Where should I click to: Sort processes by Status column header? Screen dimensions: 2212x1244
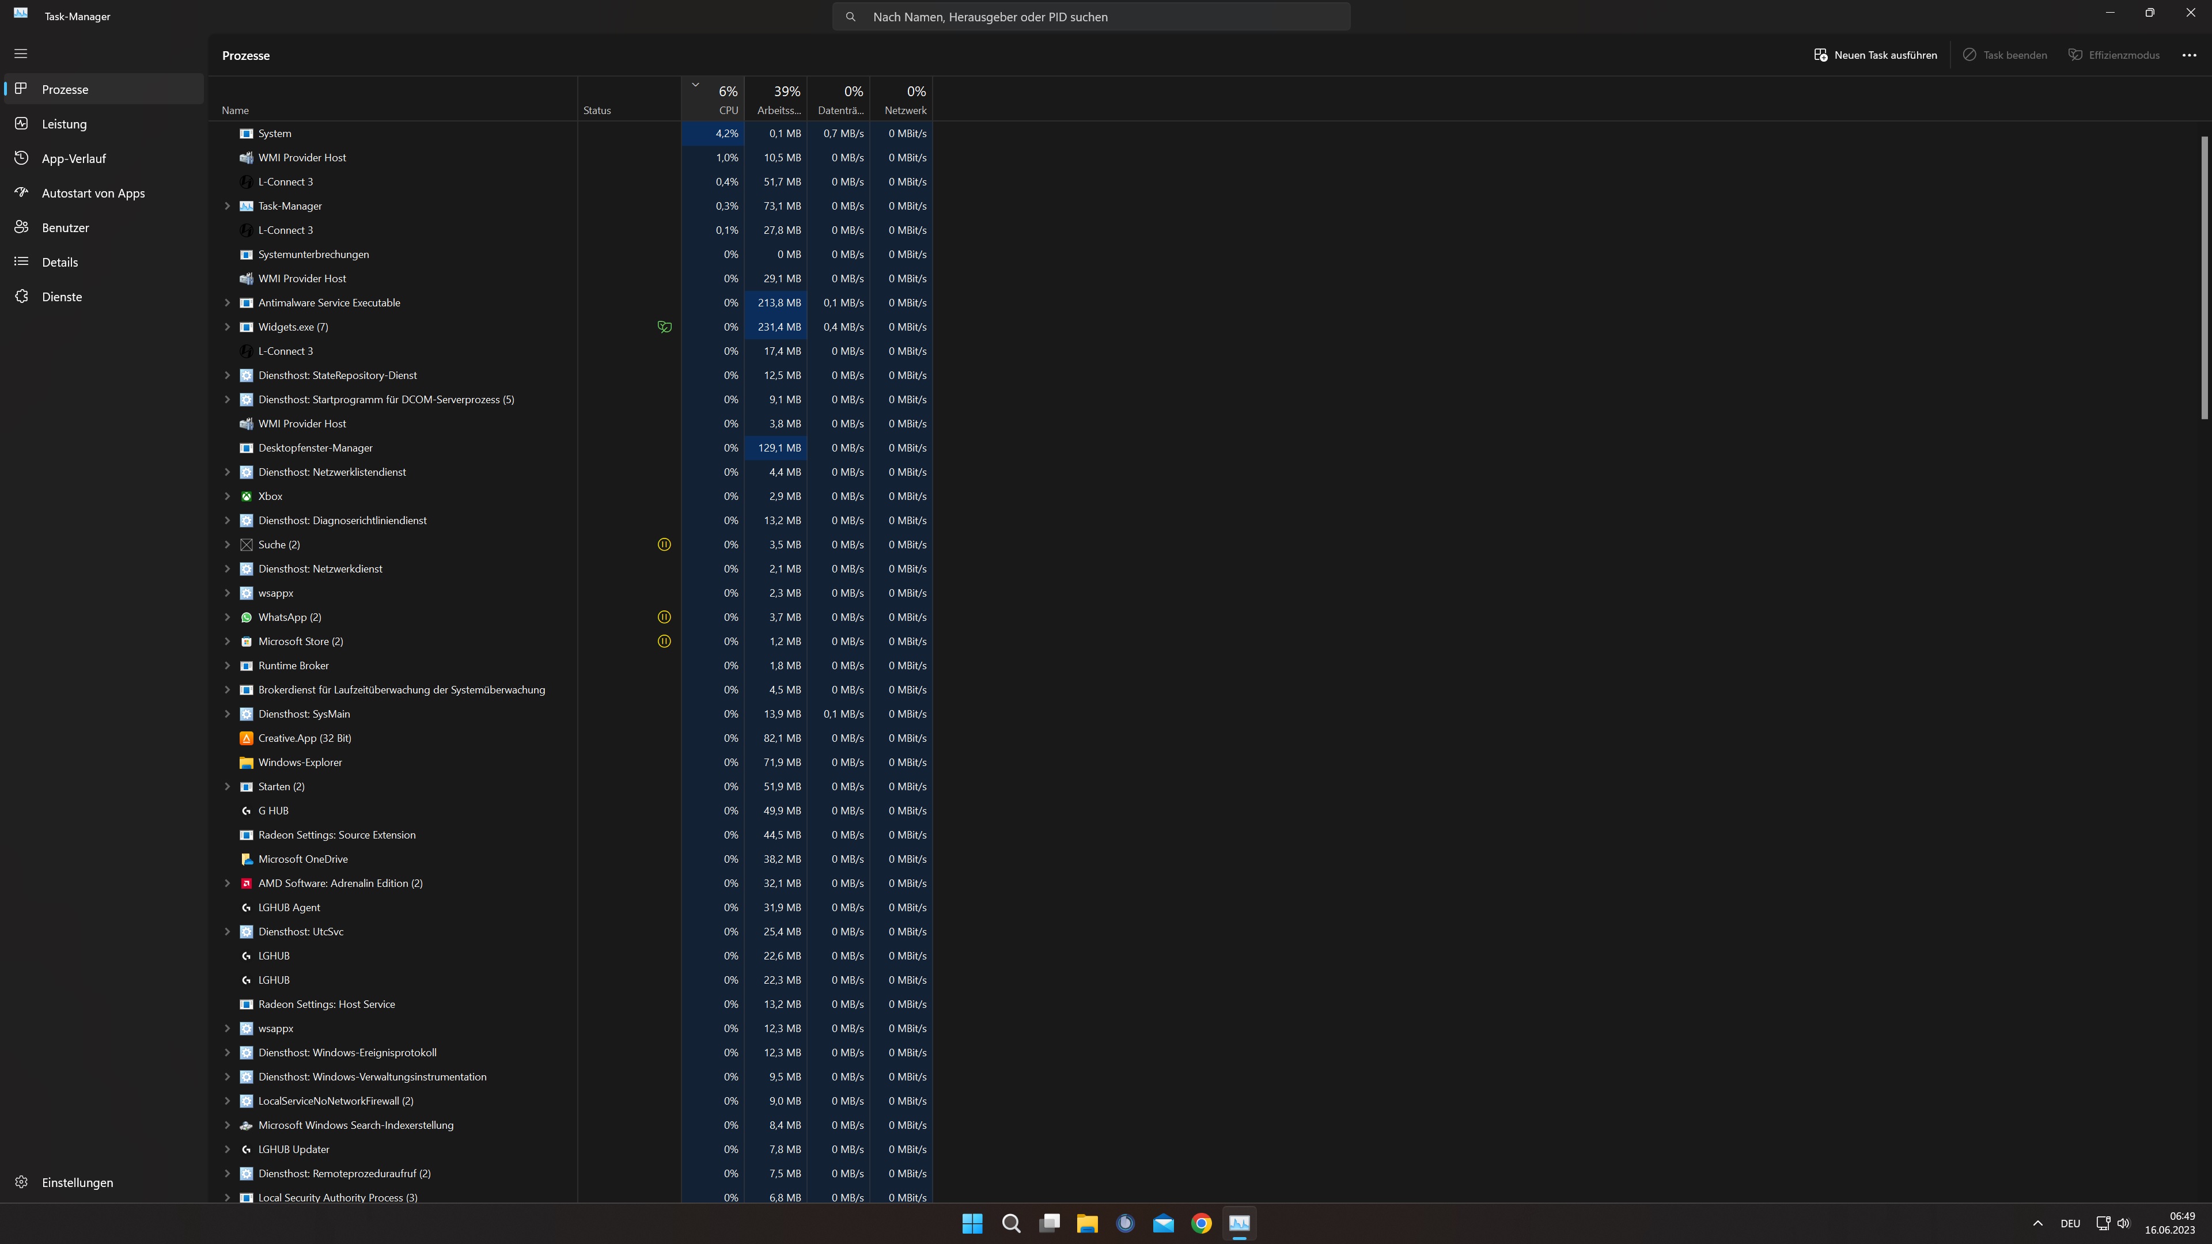[630, 100]
